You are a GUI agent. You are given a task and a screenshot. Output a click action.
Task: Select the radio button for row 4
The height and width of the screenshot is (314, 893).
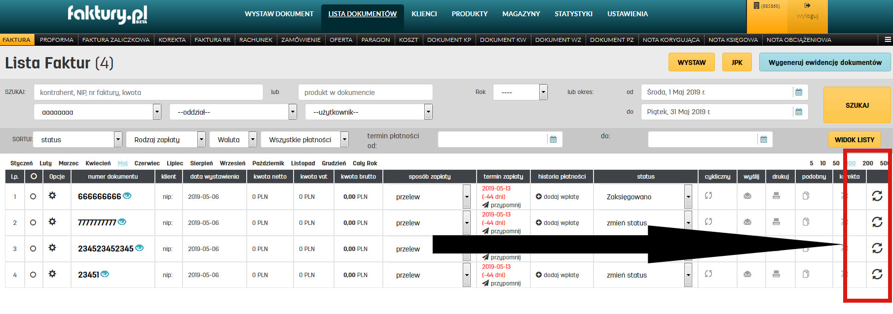pyautogui.click(x=33, y=275)
